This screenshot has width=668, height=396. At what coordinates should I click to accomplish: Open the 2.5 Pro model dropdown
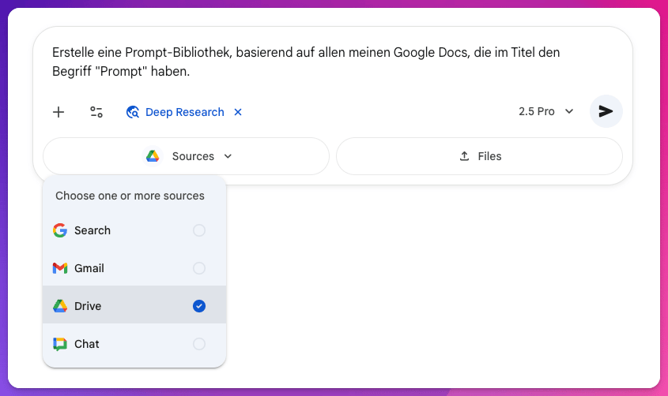click(546, 111)
